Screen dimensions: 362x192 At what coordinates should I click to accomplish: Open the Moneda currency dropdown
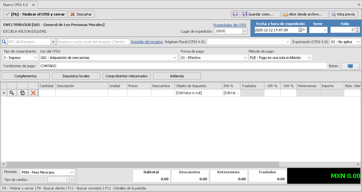(71, 172)
